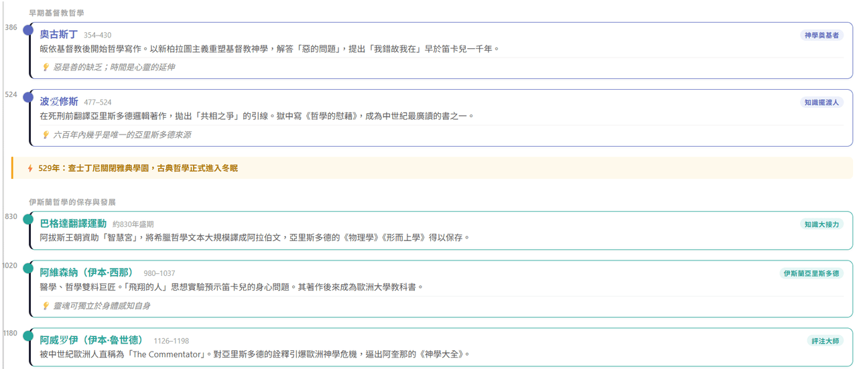
Task: Click the description starting 醫學、哲學雙料巨匠
Action: click(232, 287)
